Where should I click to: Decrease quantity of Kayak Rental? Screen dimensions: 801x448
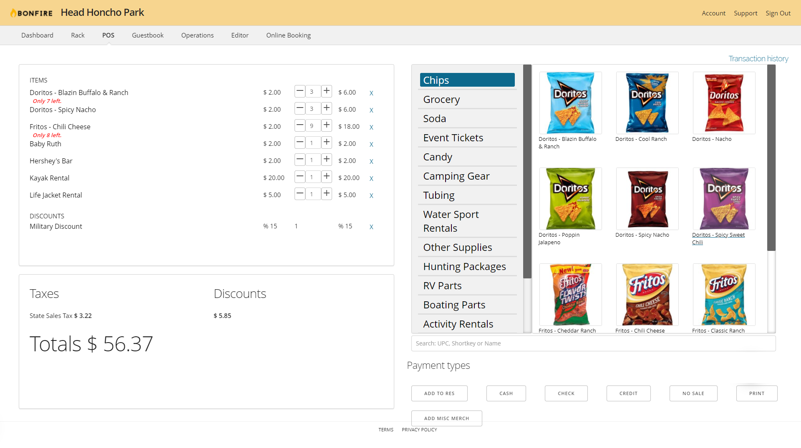(300, 176)
